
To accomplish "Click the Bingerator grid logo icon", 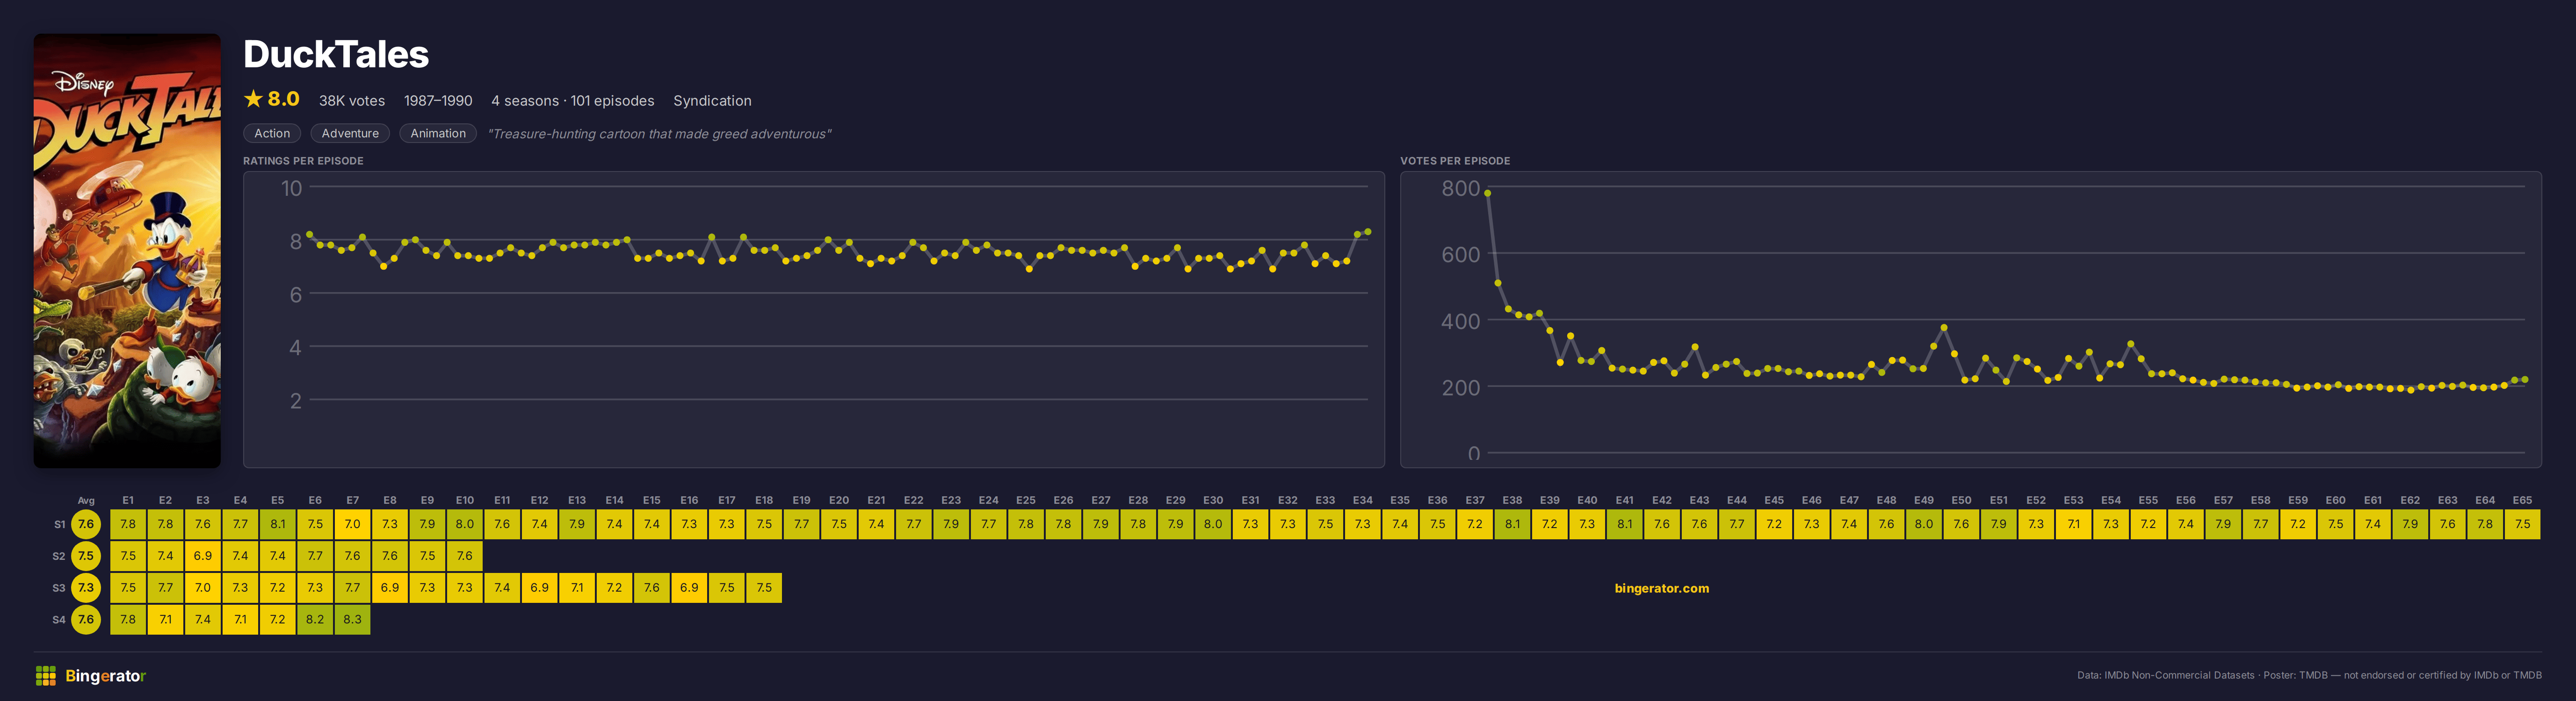I will pos(45,676).
